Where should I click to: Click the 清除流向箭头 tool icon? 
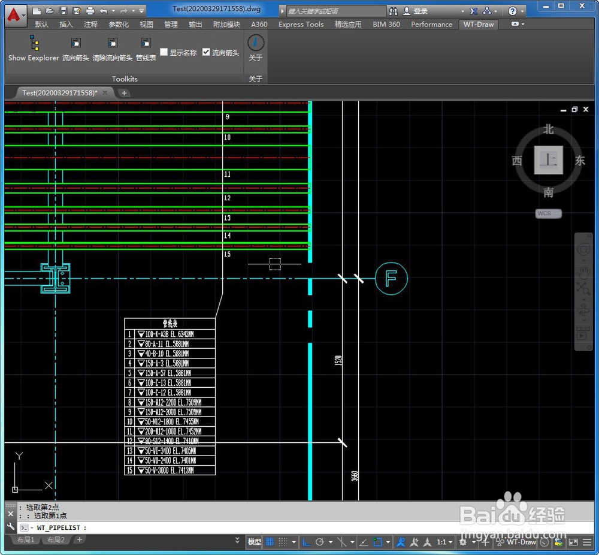113,43
